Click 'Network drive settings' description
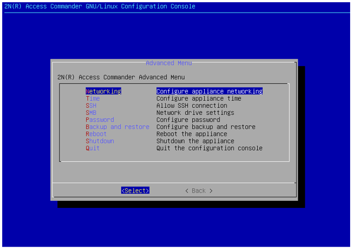This screenshot has width=355, height=250. (195, 113)
